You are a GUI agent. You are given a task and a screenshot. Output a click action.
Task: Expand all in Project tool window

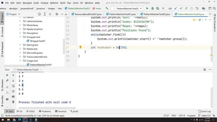(x=45, y=14)
